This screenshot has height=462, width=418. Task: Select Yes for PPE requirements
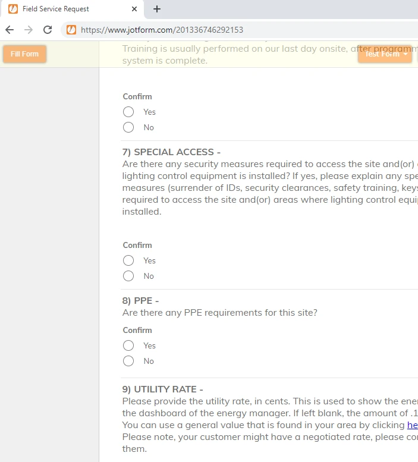click(128, 345)
